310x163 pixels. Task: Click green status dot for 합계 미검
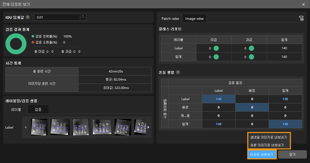[x=216, y=57]
